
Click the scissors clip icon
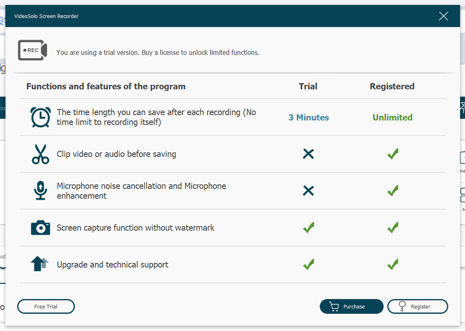pyautogui.click(x=40, y=154)
